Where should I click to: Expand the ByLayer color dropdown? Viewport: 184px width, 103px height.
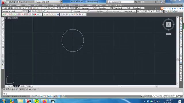click(80, 11)
